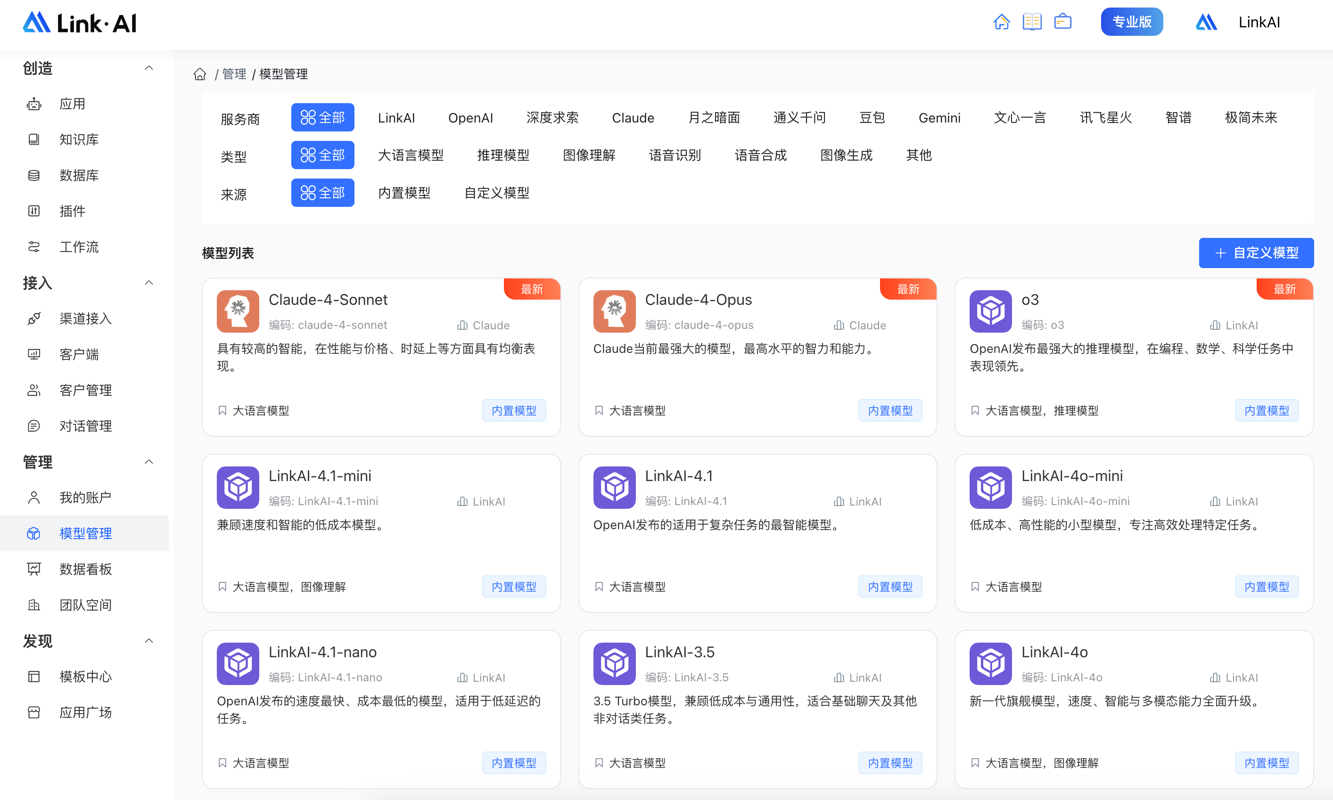
Task: Click the Claude-4-Opus model icon
Action: point(614,311)
